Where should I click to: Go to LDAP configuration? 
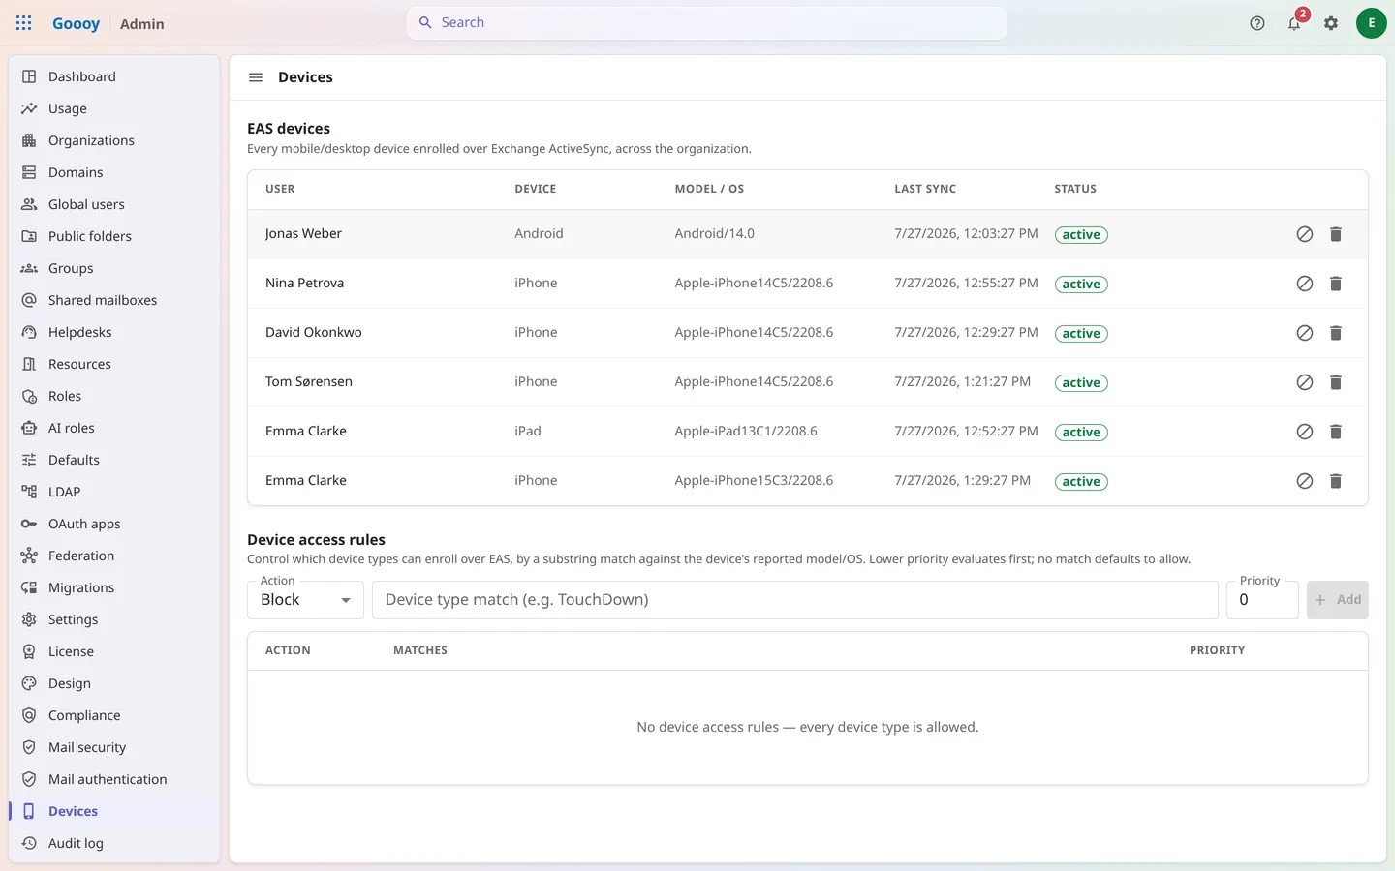pos(114,492)
